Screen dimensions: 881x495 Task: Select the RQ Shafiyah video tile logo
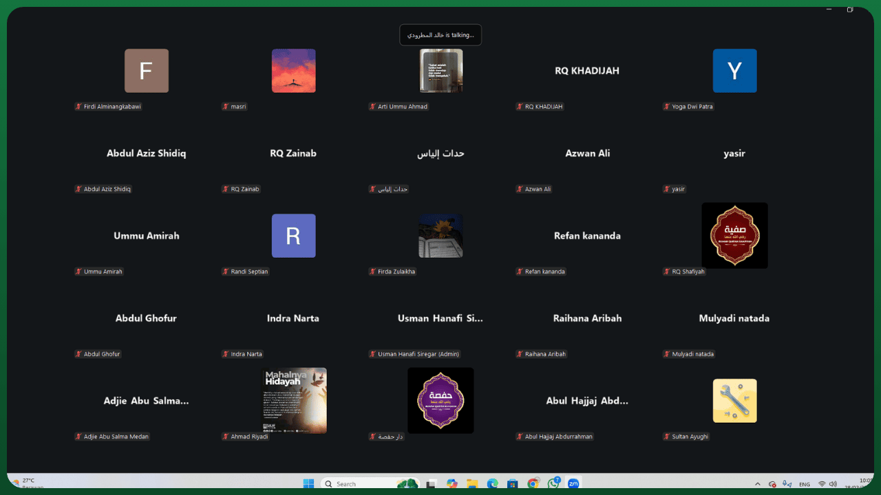[734, 235]
